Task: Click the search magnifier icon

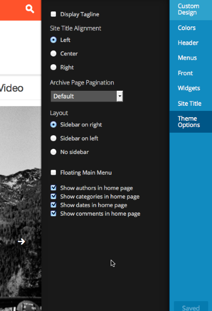Action: [x=29, y=9]
